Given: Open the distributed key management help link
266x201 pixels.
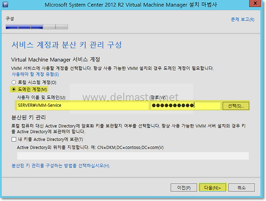Looking at the screenshot, I should [x=61, y=166].
